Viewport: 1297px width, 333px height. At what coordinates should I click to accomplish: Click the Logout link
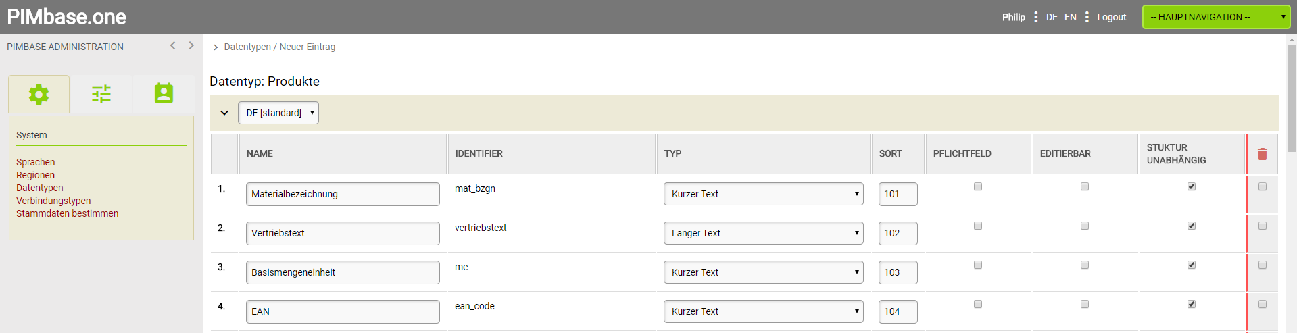(1111, 17)
